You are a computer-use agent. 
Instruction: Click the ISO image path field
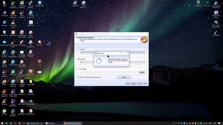point(109,72)
